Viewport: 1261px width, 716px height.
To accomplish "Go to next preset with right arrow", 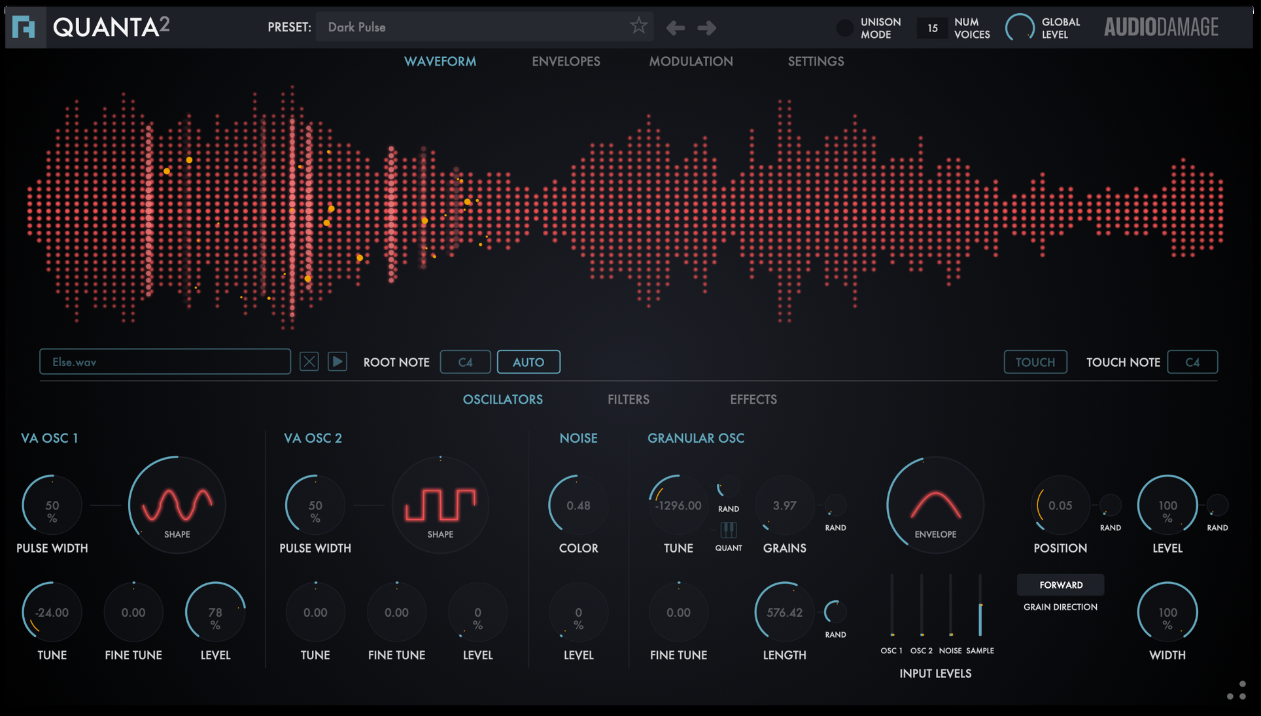I will pyautogui.click(x=706, y=27).
